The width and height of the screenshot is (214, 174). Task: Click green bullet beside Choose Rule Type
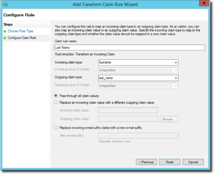tap(5, 31)
